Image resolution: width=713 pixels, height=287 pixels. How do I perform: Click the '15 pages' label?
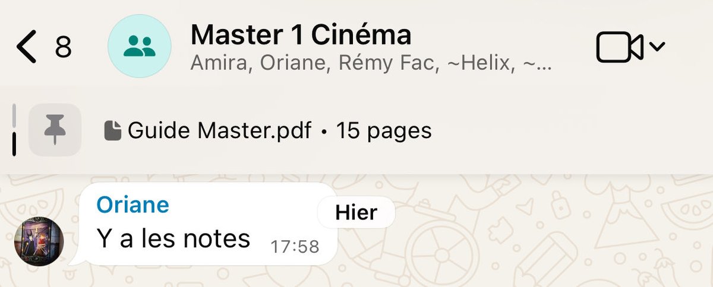[384, 130]
